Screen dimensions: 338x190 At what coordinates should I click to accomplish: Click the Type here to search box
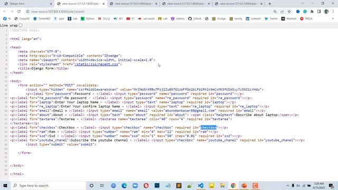coord(49,185)
